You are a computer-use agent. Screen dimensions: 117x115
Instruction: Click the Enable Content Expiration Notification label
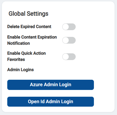[x=32, y=40]
